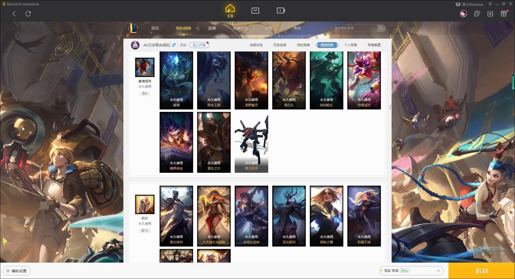Click the 辅助设置 settings button
The height and width of the screenshot is (279, 515).
[x=17, y=271]
